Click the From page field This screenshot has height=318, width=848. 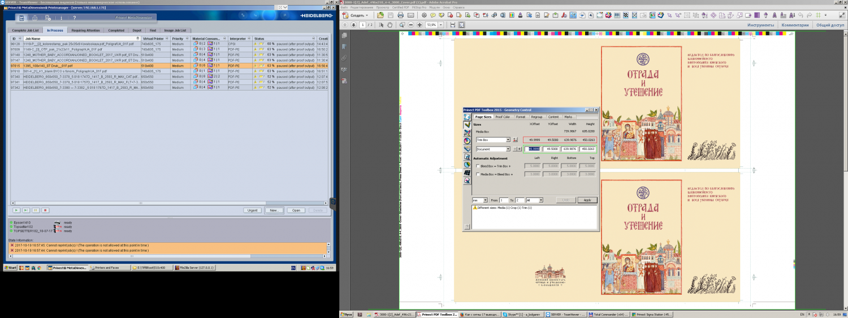(x=504, y=200)
